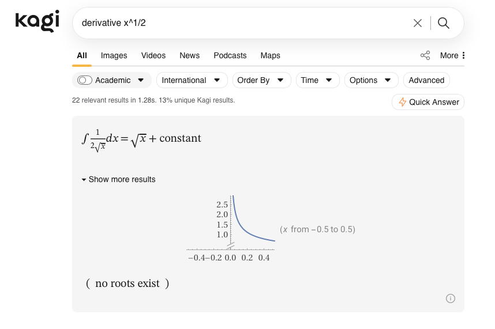The width and height of the screenshot is (495, 329).
Task: Open the Academic lens dropdown arrow
Action: click(x=141, y=80)
